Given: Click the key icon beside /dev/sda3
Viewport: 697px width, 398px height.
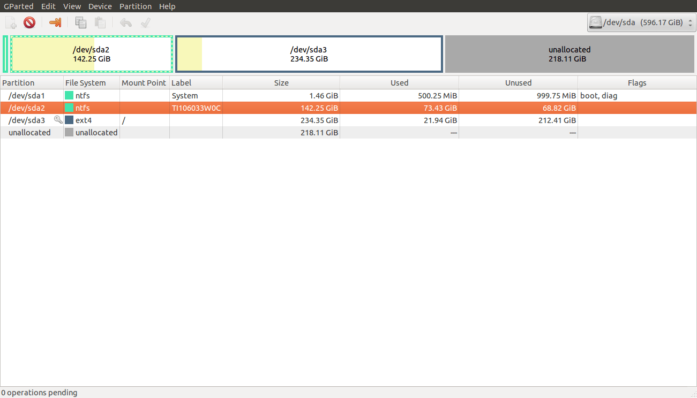Looking at the screenshot, I should pyautogui.click(x=58, y=120).
